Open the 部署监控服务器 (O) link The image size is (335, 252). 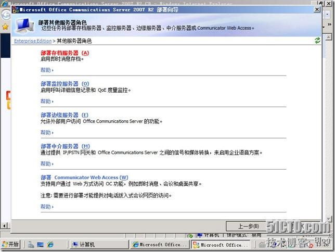65,84
